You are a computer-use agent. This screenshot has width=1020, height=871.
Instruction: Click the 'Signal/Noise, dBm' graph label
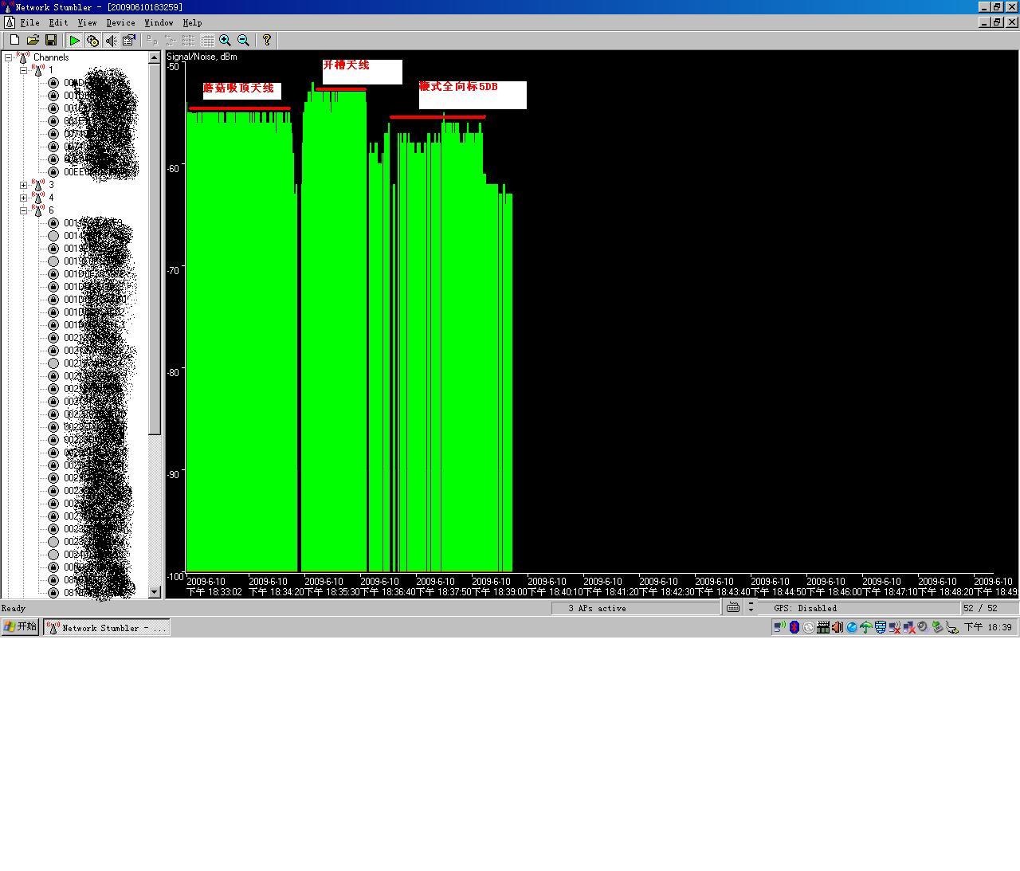pyautogui.click(x=202, y=57)
